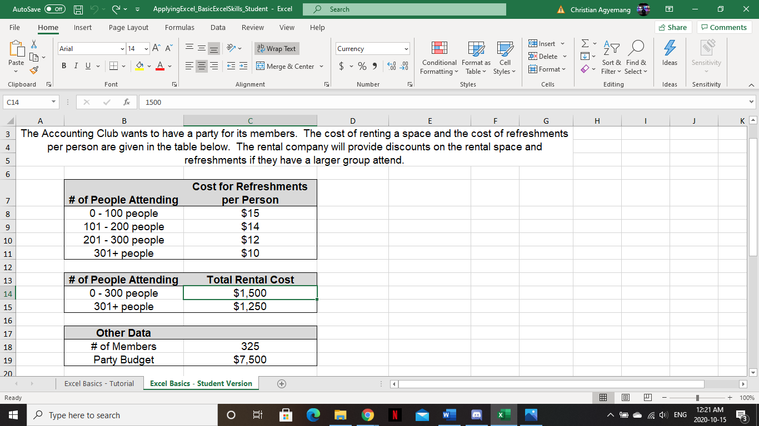Screen dimensions: 759x426
Task: Open Cell Styles gallery
Action: click(x=505, y=58)
